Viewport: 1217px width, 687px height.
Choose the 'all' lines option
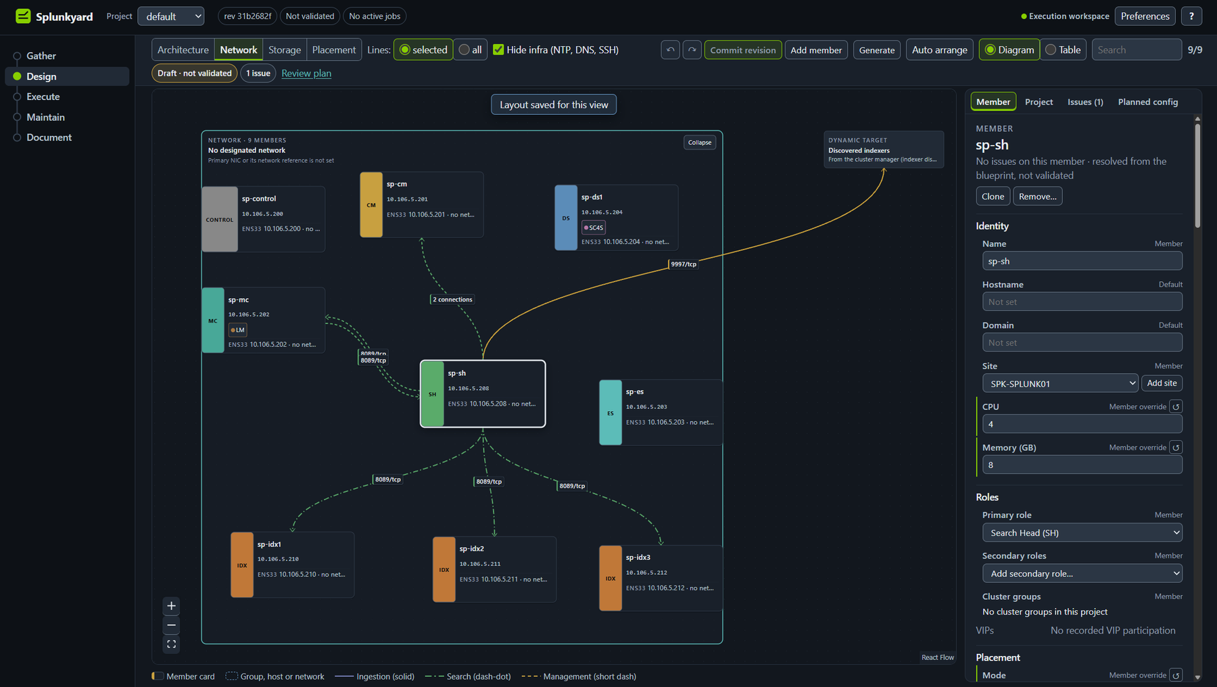[471, 50]
